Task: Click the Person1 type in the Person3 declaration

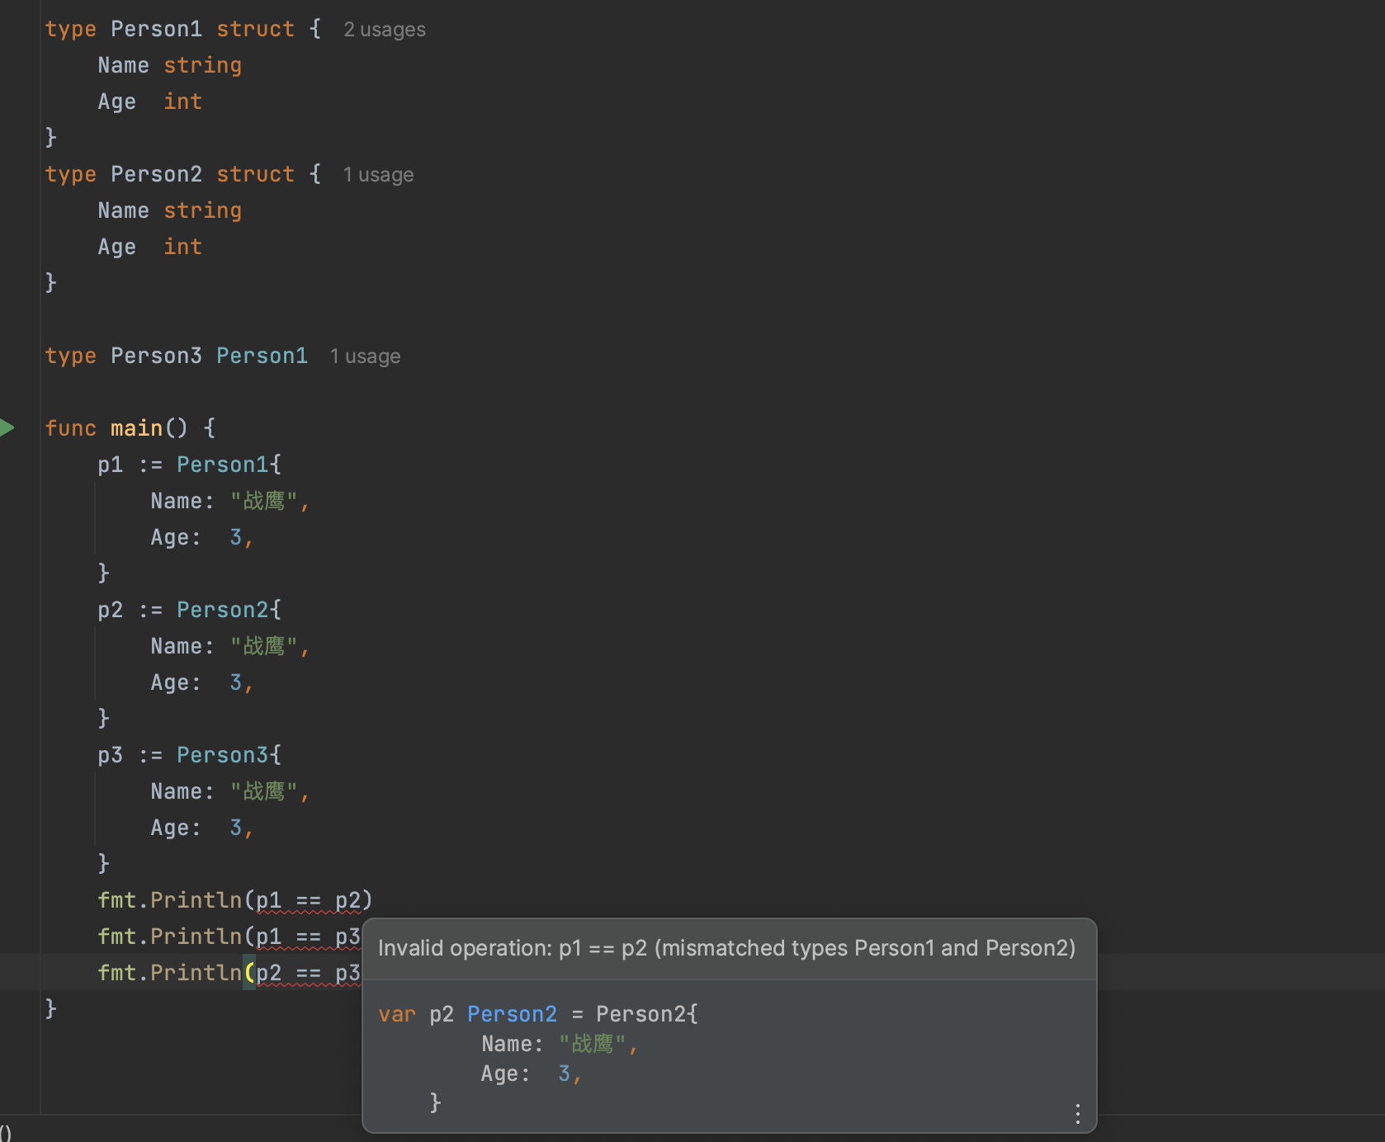Action: click(262, 356)
